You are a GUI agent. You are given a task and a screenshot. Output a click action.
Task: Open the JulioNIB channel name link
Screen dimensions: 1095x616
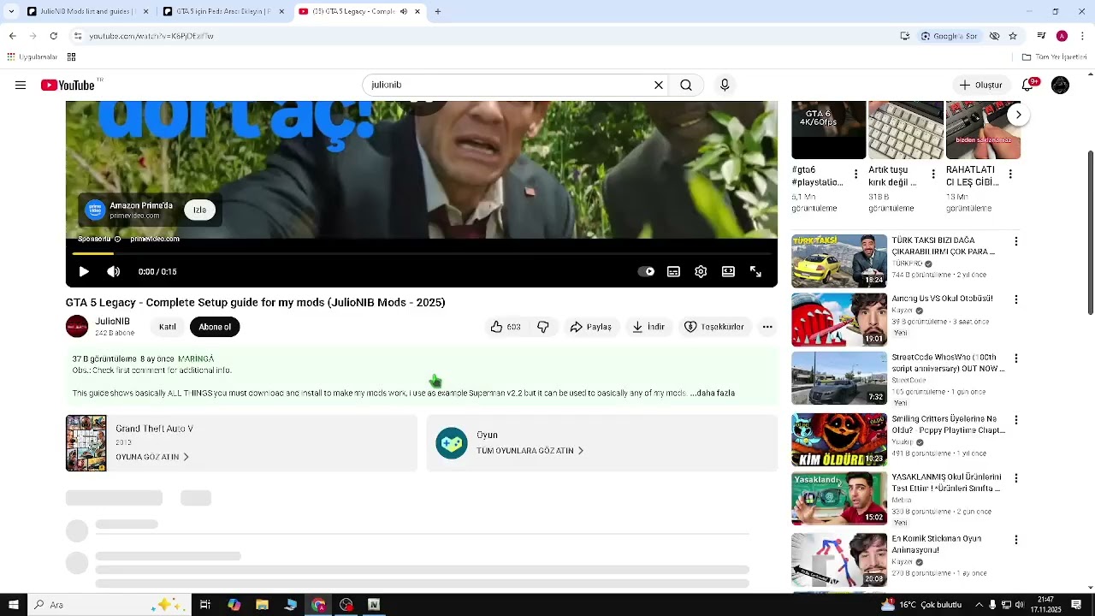coord(112,322)
